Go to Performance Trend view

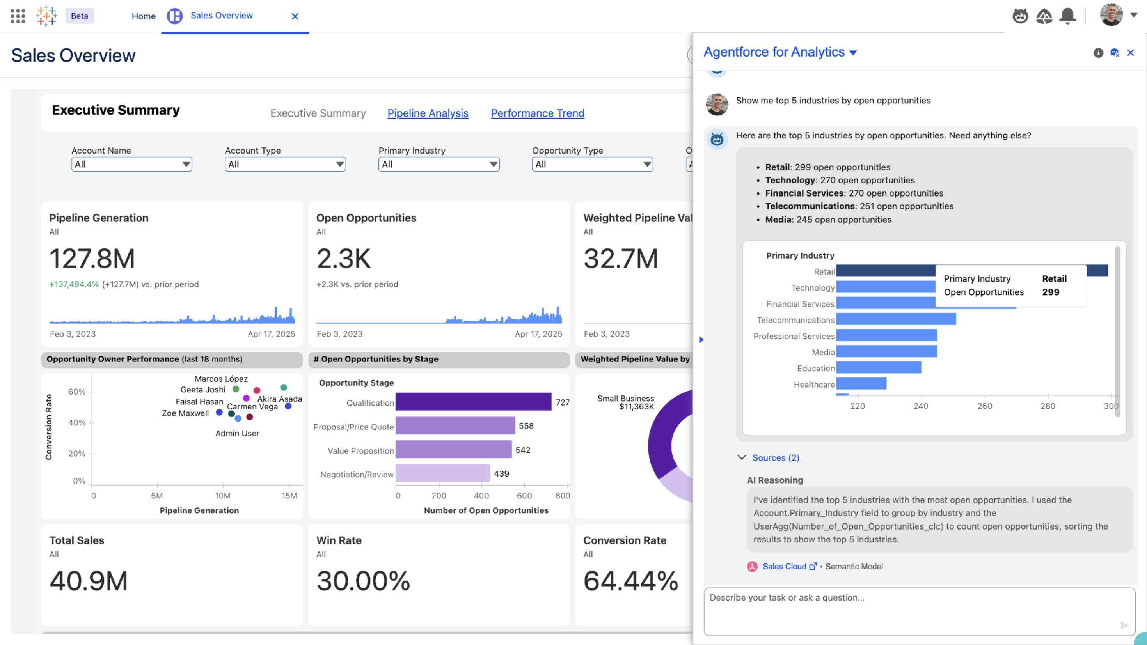[x=538, y=113]
